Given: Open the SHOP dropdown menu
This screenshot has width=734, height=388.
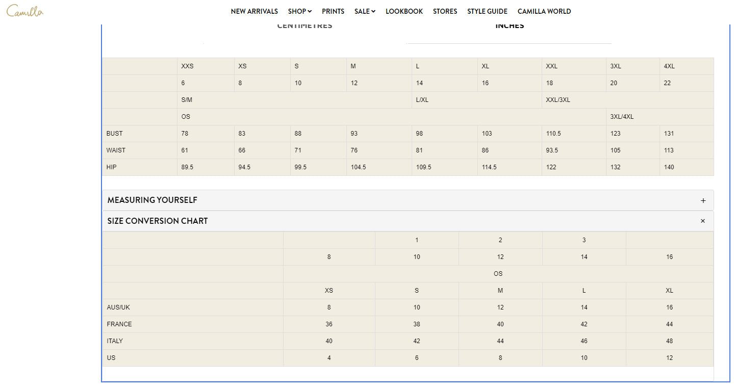Looking at the screenshot, I should click(x=299, y=11).
